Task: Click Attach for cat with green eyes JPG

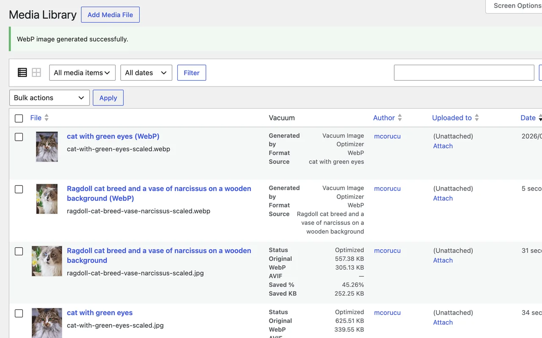Action: pyautogui.click(x=443, y=322)
